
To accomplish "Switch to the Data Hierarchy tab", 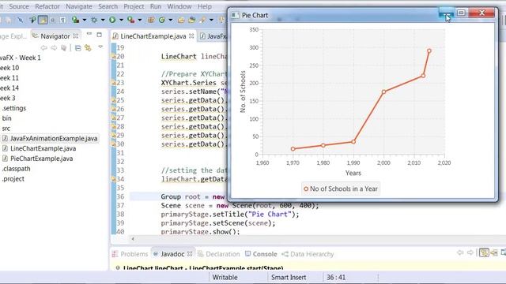I will coord(308,254).
